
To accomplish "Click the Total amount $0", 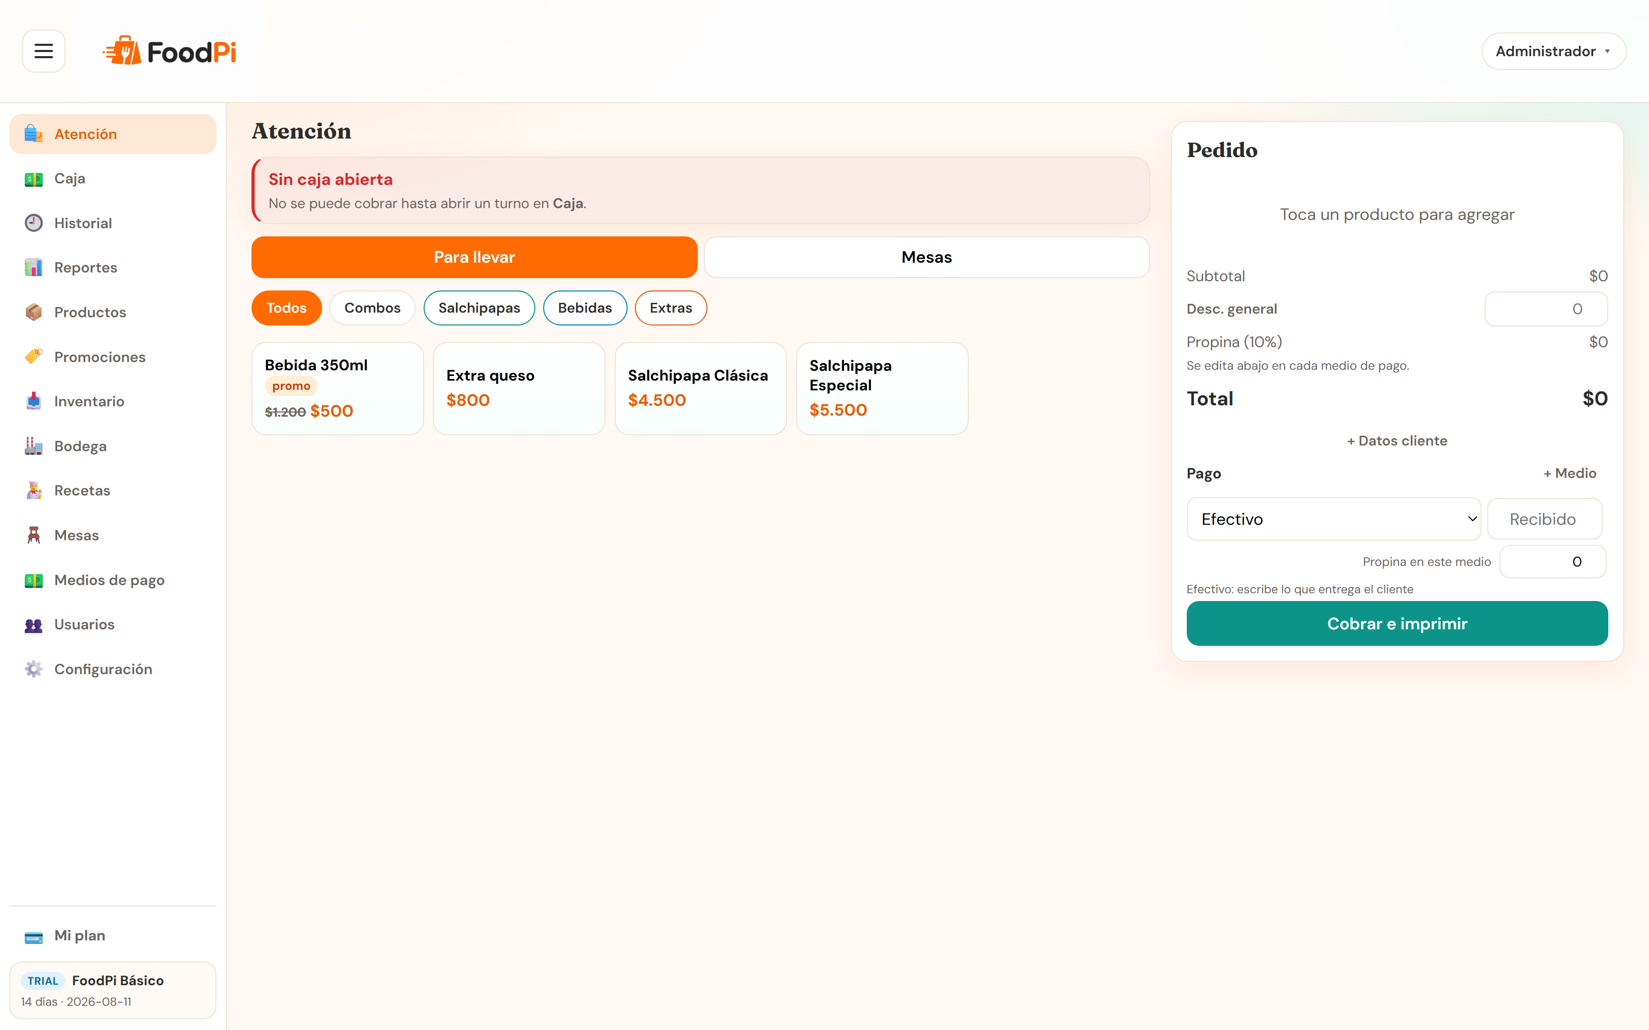I will pyautogui.click(x=1594, y=399).
